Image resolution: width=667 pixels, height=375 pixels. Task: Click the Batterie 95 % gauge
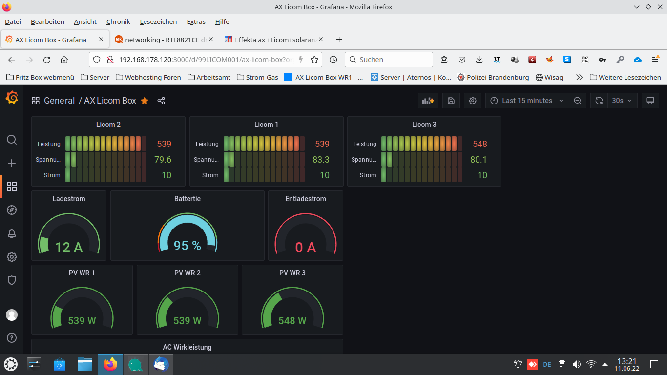click(x=187, y=234)
